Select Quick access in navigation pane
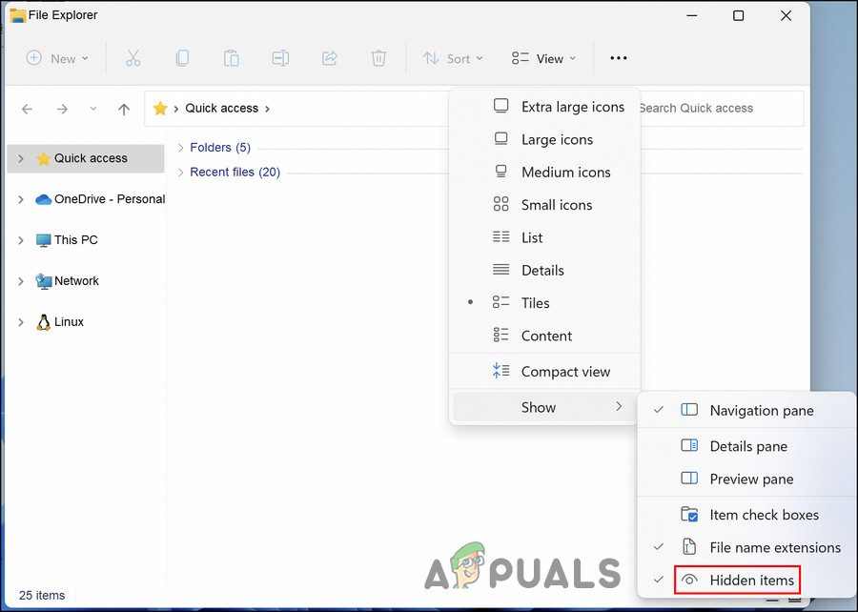The width and height of the screenshot is (858, 612). point(86,158)
